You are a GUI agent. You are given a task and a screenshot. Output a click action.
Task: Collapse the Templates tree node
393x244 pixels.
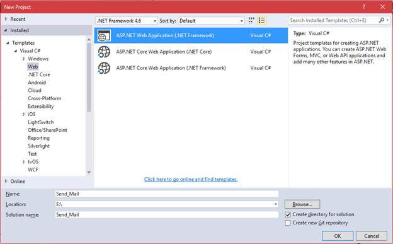pyautogui.click(x=8, y=43)
